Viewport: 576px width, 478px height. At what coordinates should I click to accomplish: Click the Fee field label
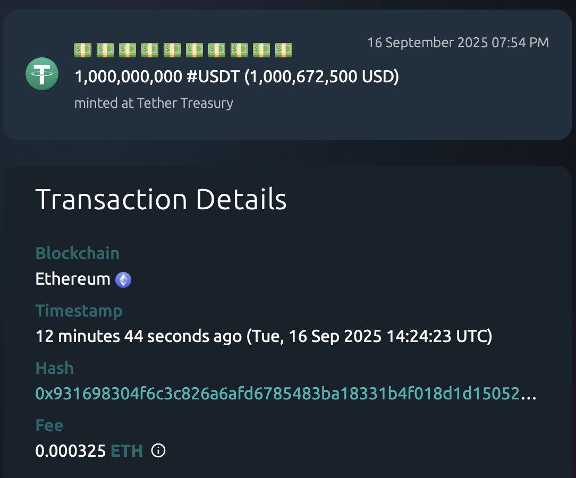pos(49,425)
